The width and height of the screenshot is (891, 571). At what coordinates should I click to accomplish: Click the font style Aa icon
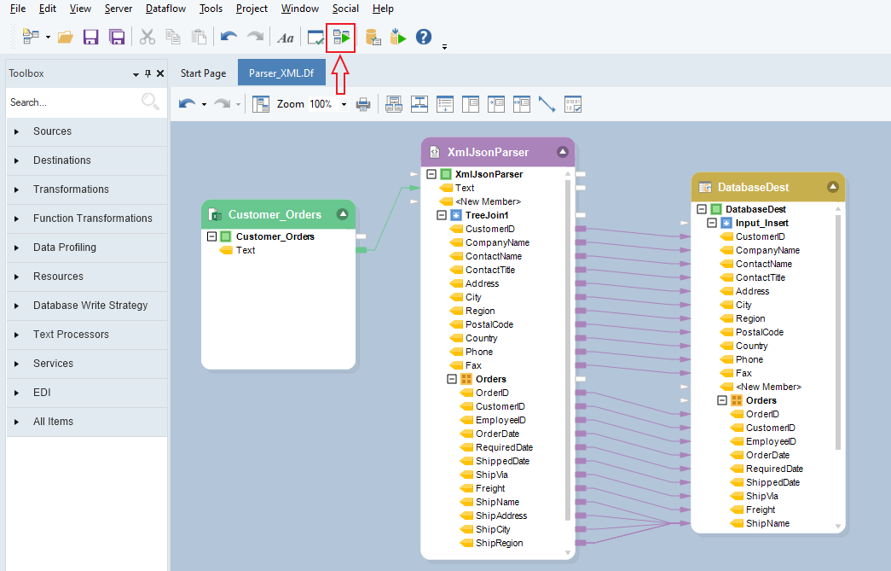286,38
